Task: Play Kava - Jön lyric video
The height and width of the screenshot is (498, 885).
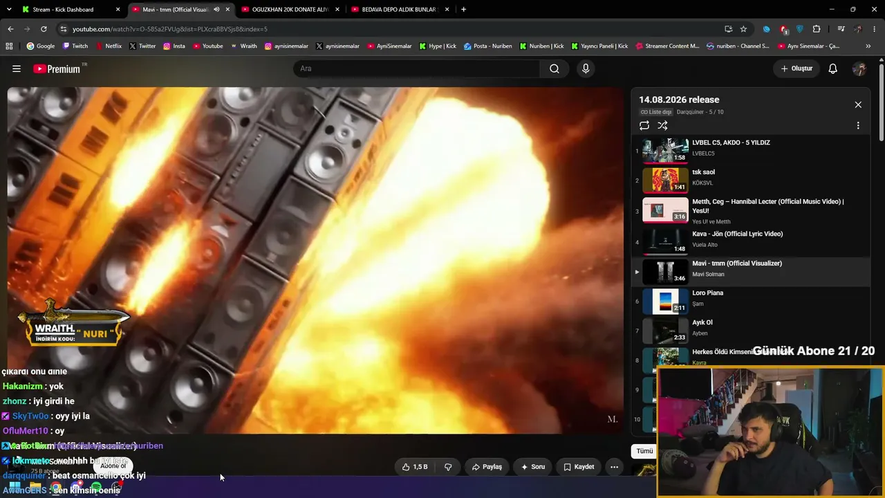Action: [750, 241]
